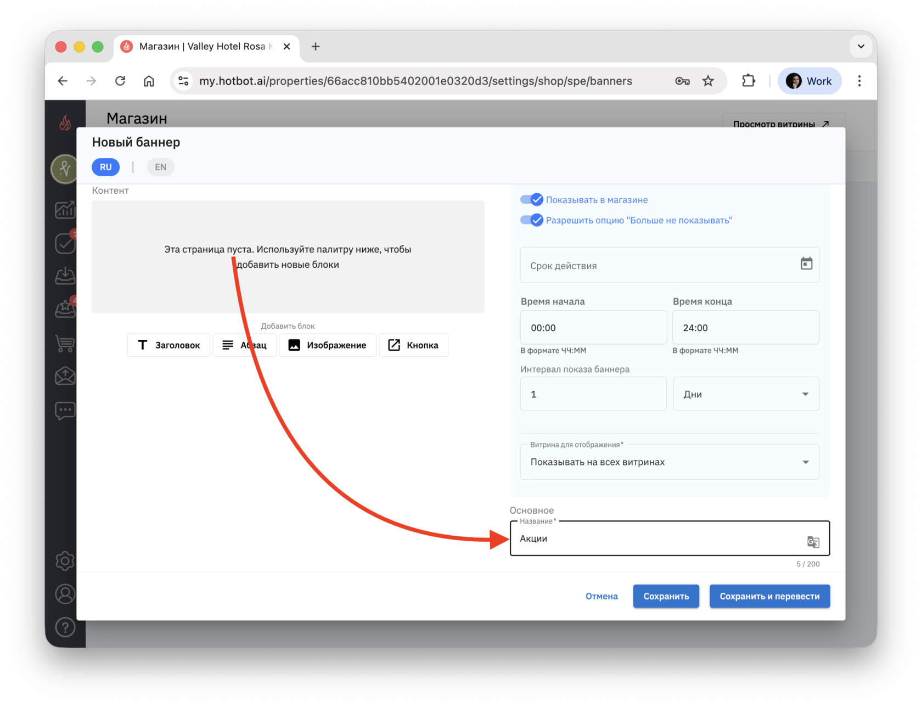Open the user profile sidebar icon

point(65,594)
